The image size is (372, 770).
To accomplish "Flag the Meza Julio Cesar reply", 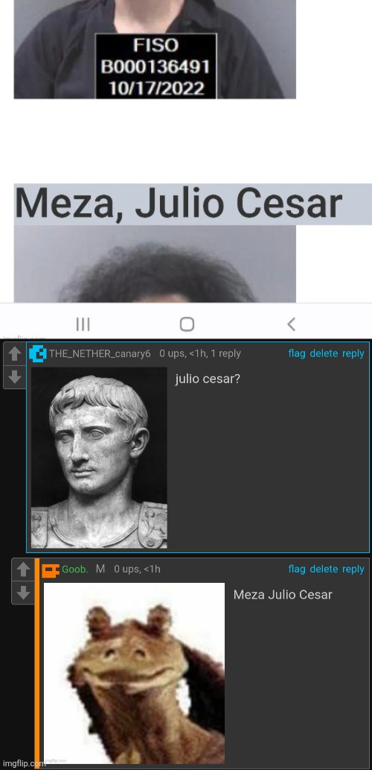I will [297, 569].
